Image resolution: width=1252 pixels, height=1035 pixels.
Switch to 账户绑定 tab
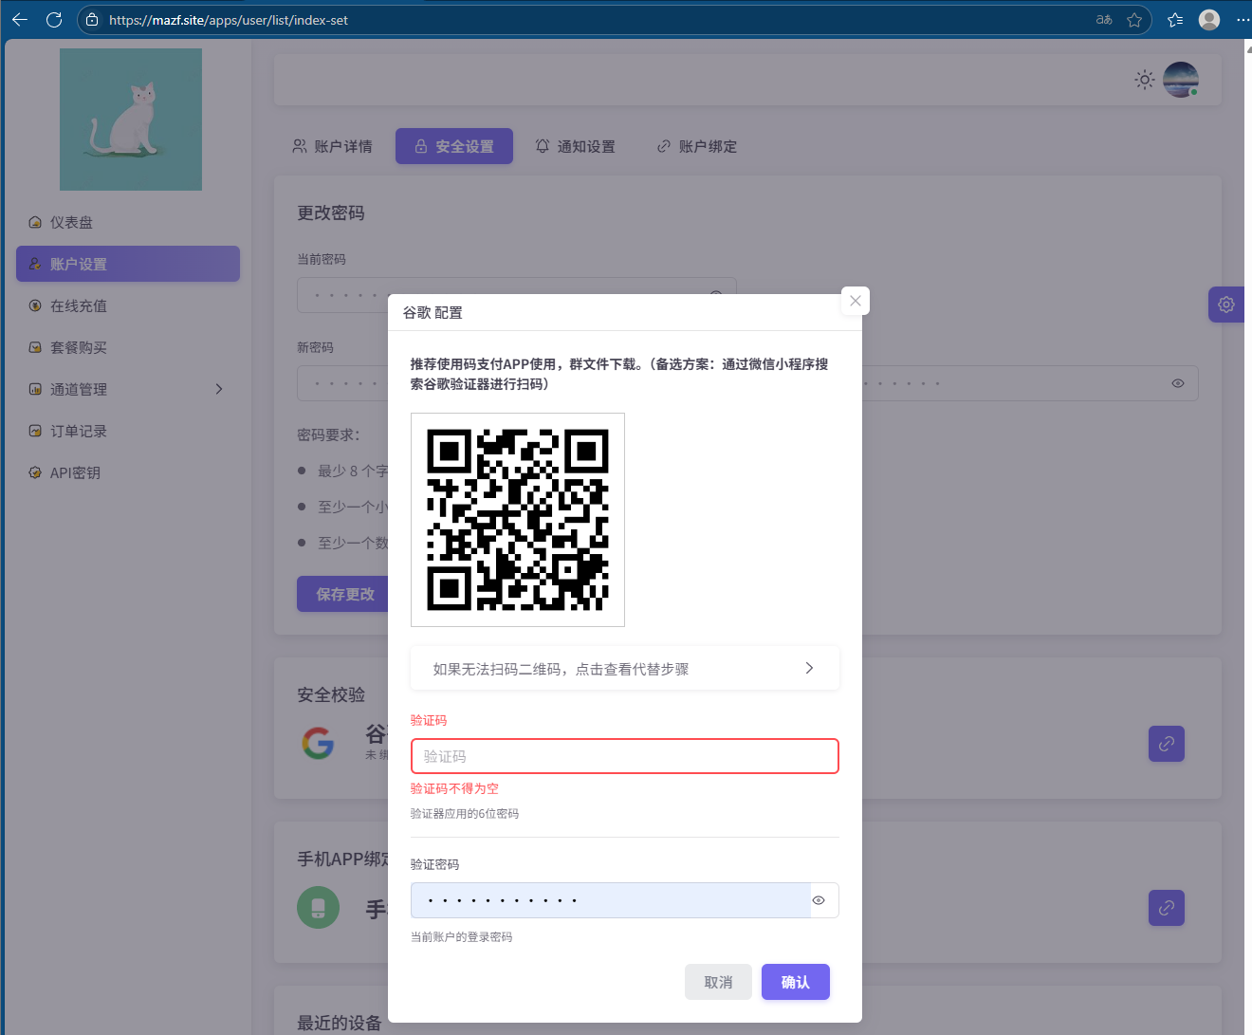[697, 146]
